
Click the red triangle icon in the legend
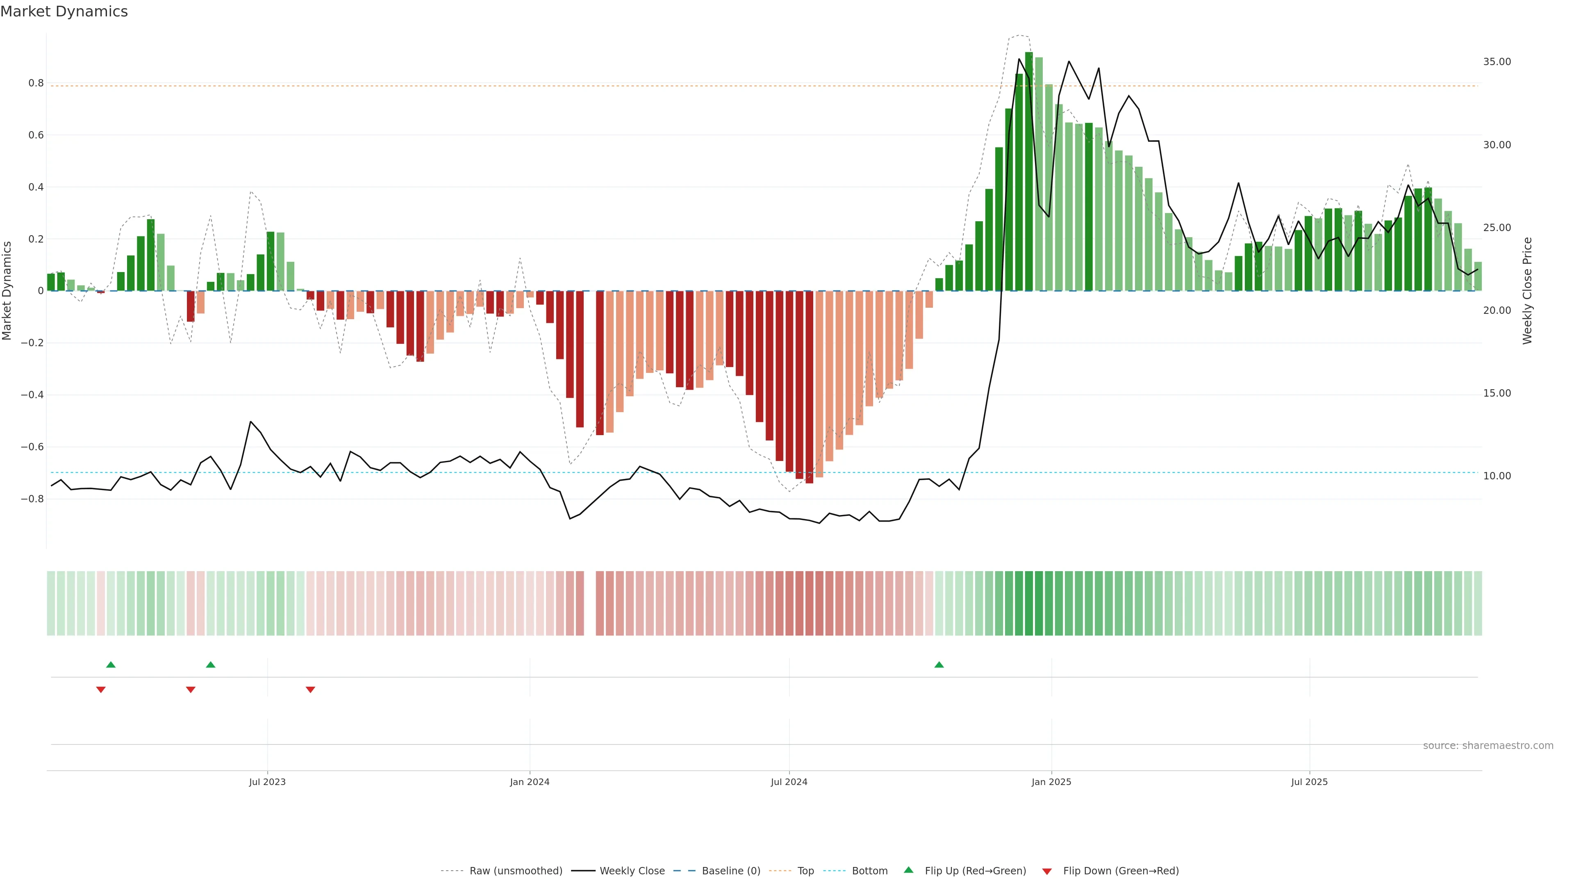(x=1047, y=871)
